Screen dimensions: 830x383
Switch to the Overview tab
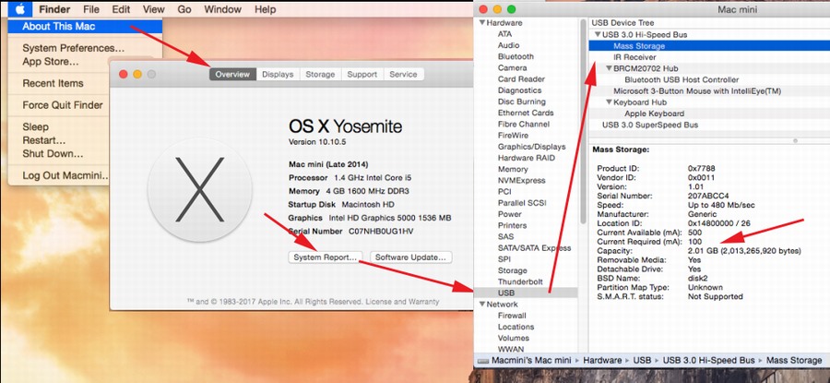[x=232, y=74]
